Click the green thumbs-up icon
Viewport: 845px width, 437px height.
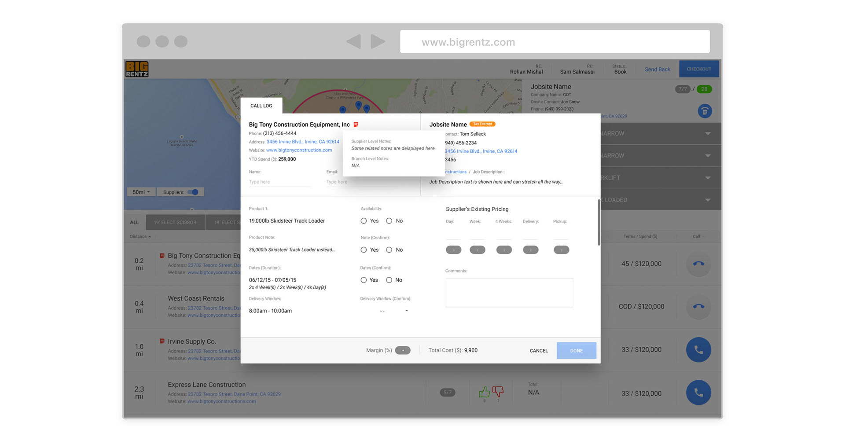click(484, 392)
